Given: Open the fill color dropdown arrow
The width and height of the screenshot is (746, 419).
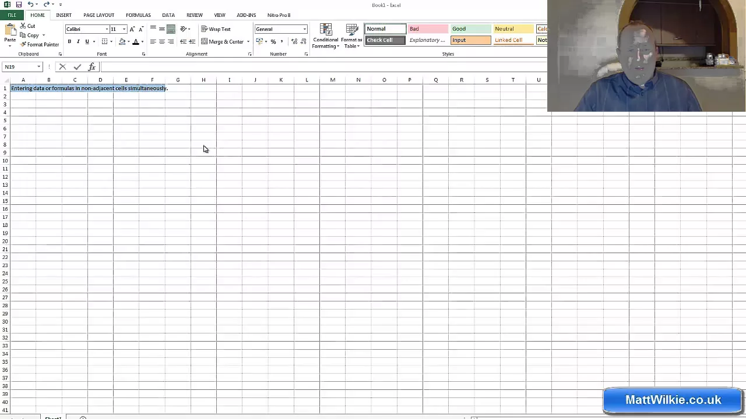Looking at the screenshot, I should [x=128, y=42].
